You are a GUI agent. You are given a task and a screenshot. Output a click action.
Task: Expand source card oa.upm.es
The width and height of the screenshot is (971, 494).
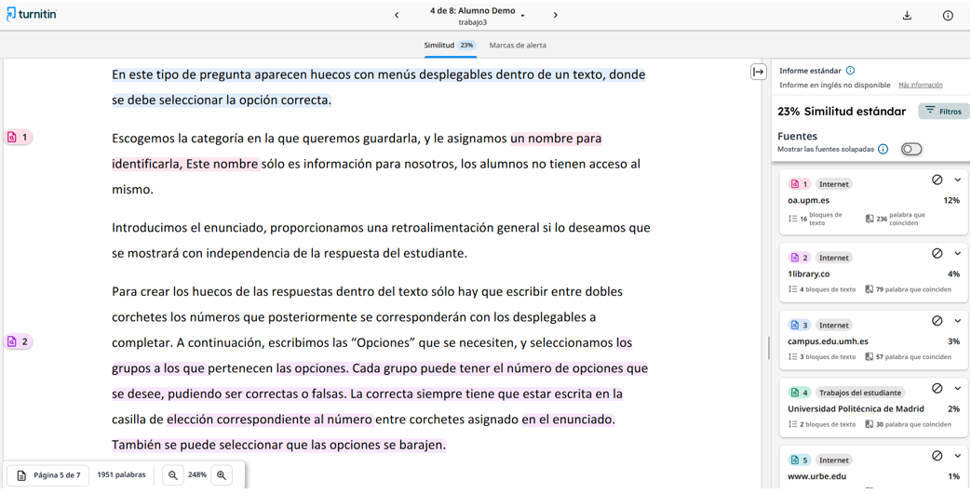pos(957,180)
